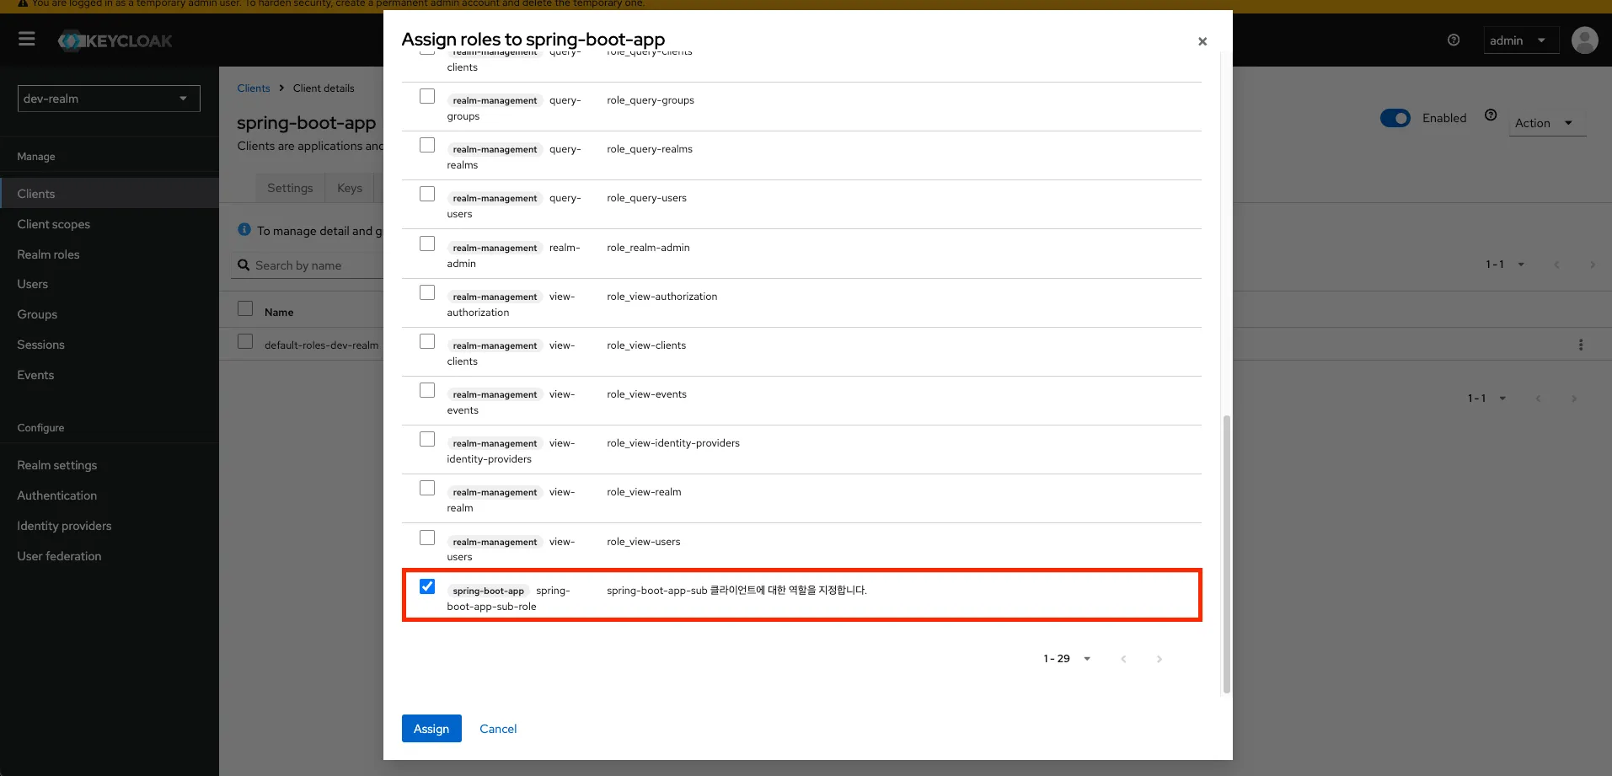Image resolution: width=1612 pixels, height=776 pixels.
Task: Open the help question mark icon in header
Action: pyautogui.click(x=1454, y=40)
